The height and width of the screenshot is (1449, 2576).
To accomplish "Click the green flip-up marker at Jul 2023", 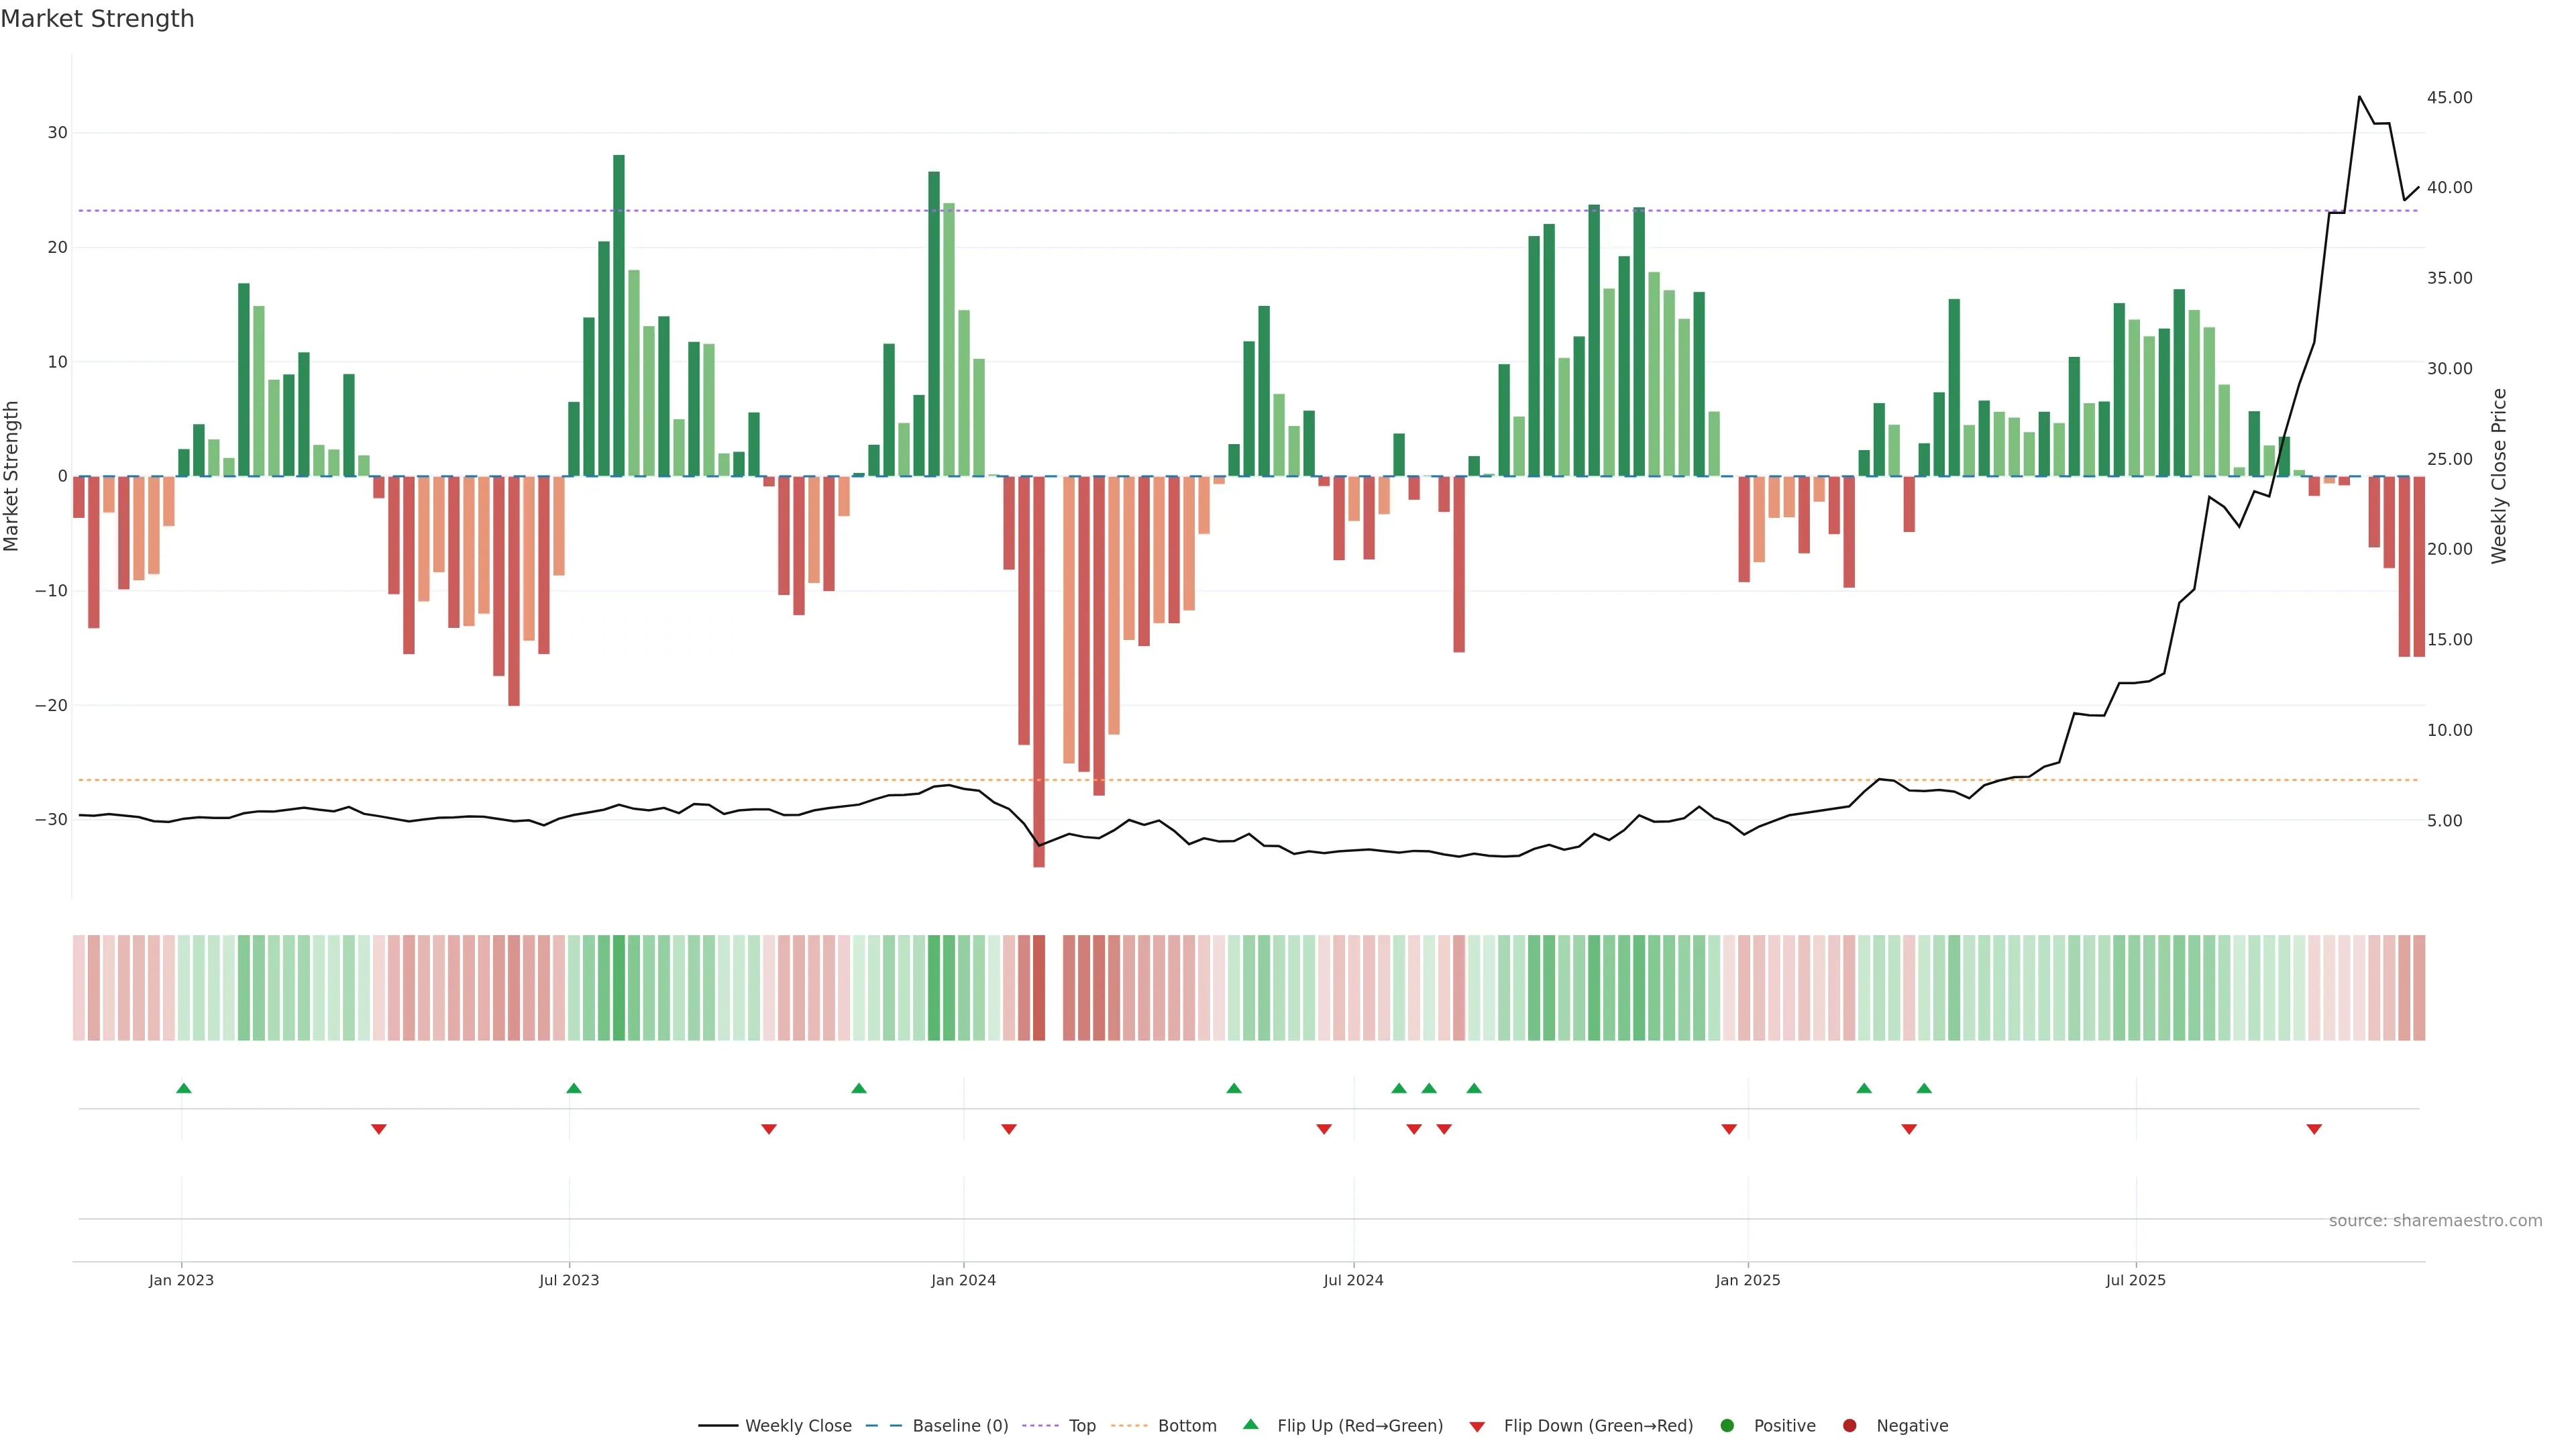I will (573, 1088).
